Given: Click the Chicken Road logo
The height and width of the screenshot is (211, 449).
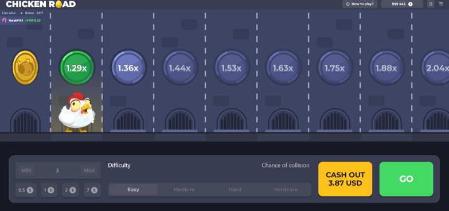Looking at the screenshot, I should (41, 4).
